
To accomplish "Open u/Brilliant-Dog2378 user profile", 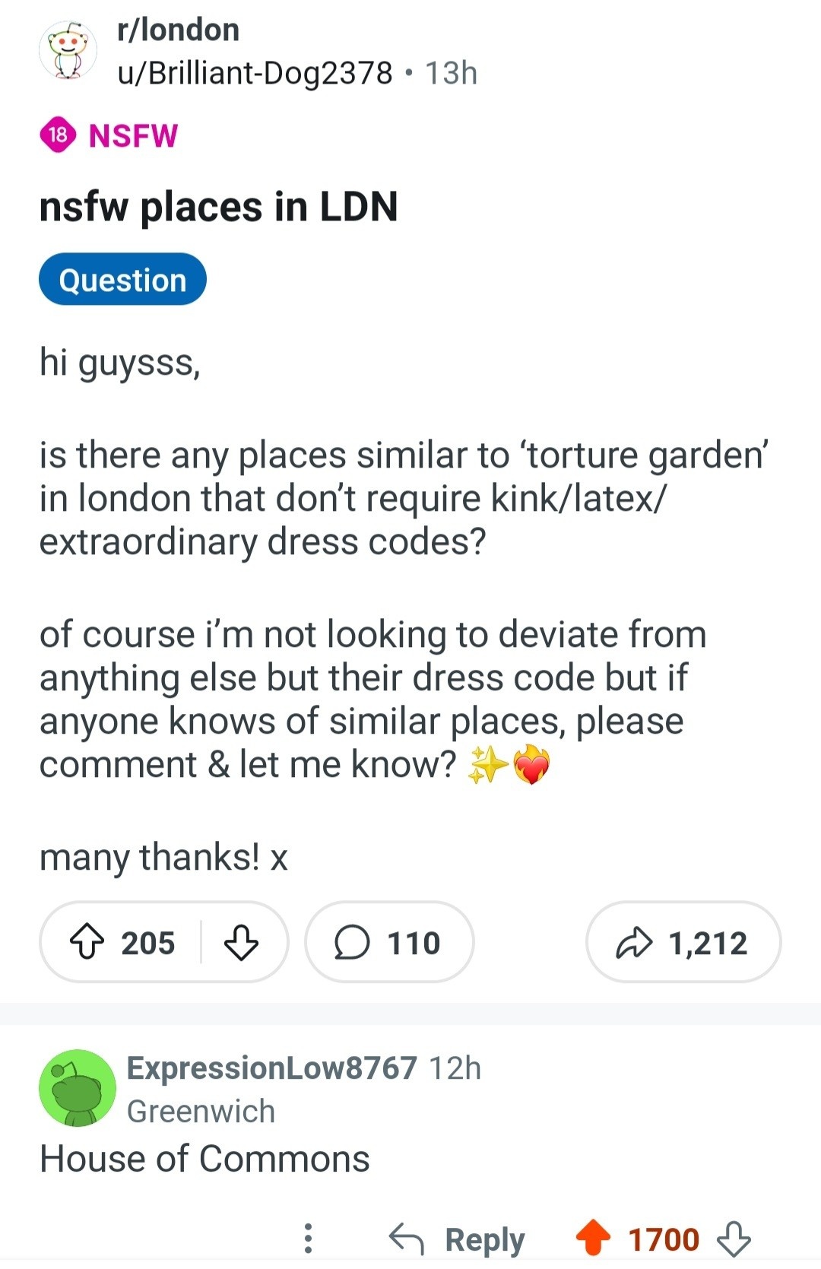I will click(255, 73).
